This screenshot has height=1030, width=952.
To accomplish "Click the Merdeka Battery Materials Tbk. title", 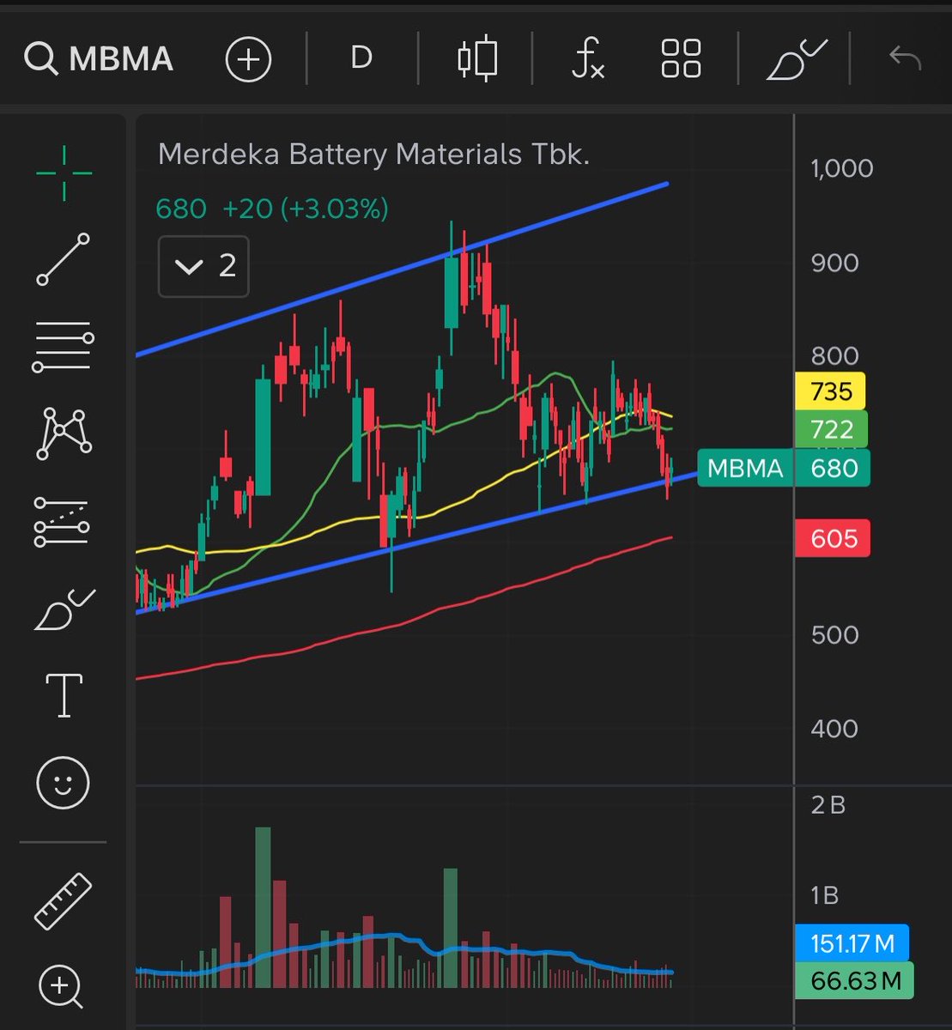I will [x=374, y=154].
